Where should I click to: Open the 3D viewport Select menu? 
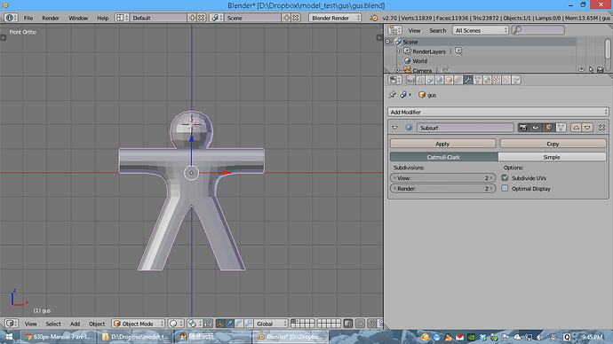tap(53, 324)
